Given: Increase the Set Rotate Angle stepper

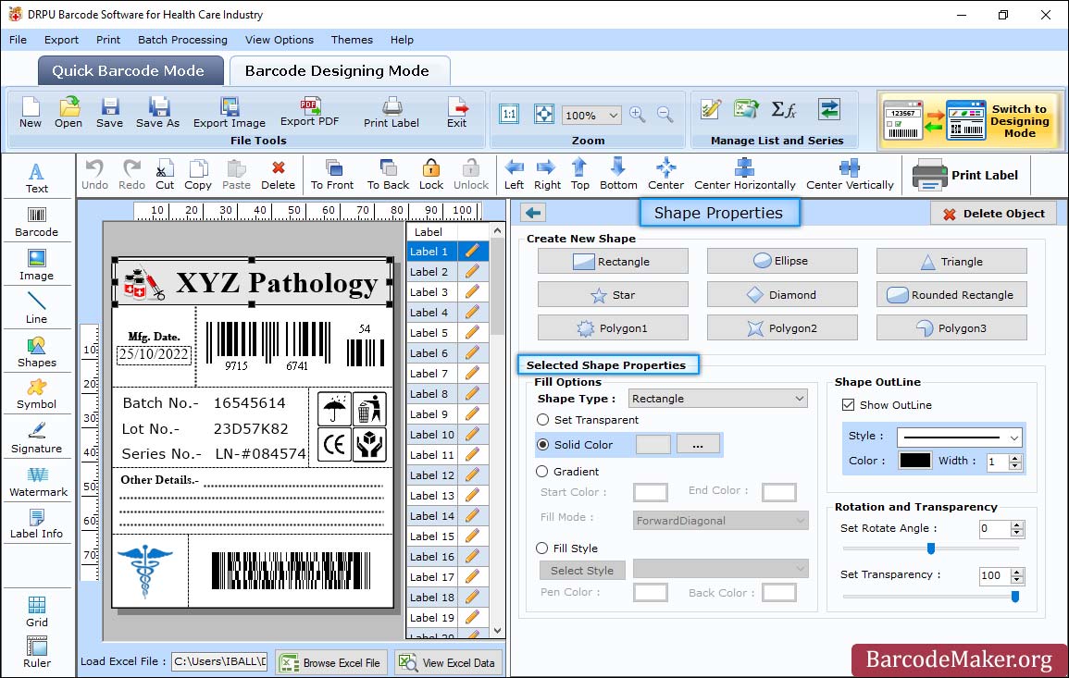Looking at the screenshot, I should [x=1017, y=524].
